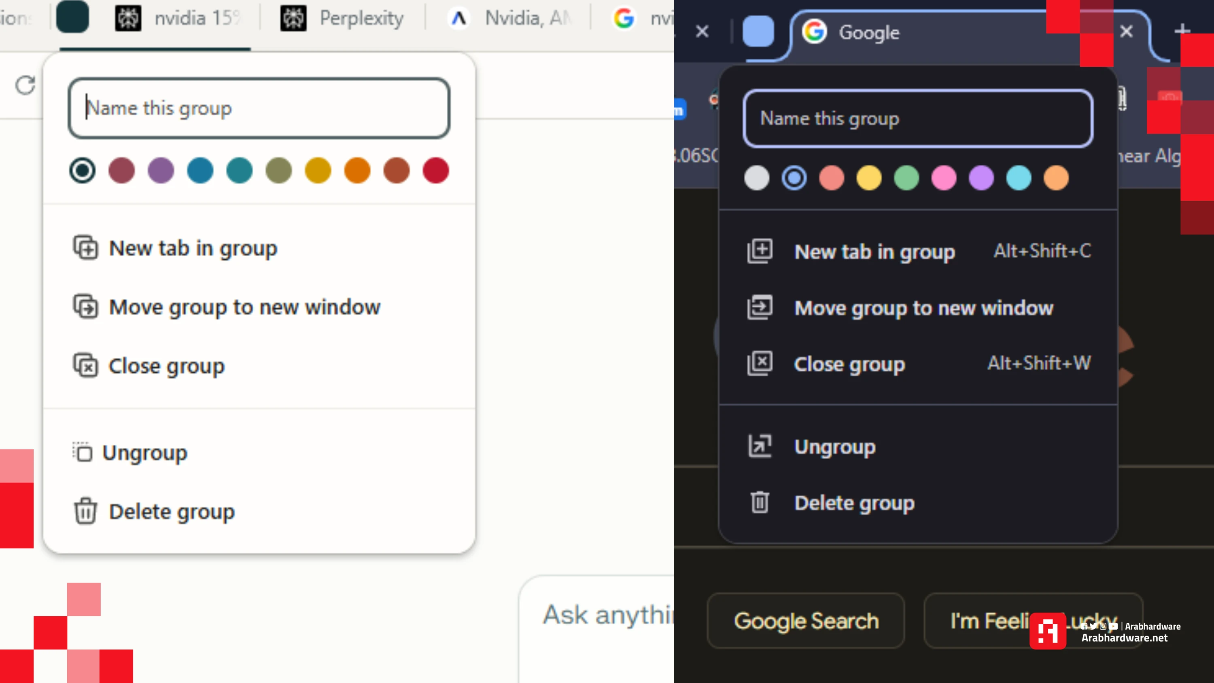Click New tab in group in dark menu
This screenshot has width=1214, height=683.
tap(918, 251)
